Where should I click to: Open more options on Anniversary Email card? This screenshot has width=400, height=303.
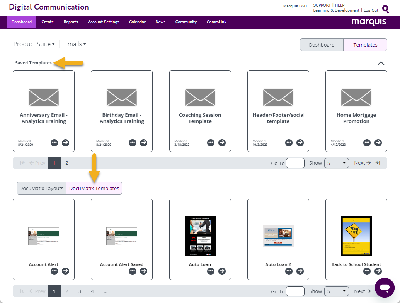point(54,143)
